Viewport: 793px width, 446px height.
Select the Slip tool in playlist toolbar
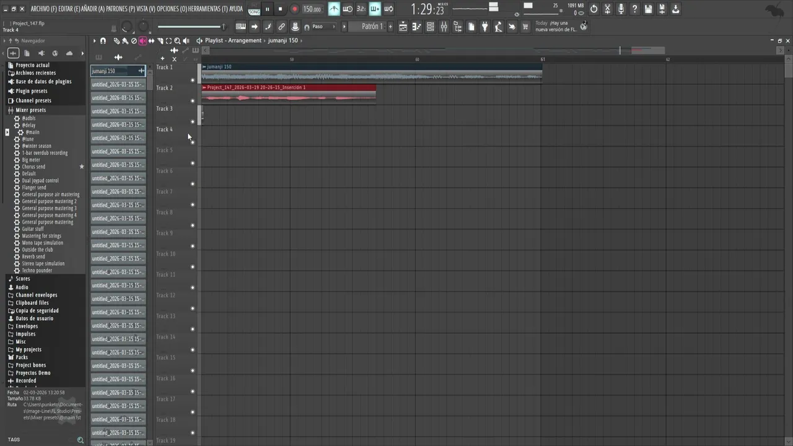[x=151, y=41]
